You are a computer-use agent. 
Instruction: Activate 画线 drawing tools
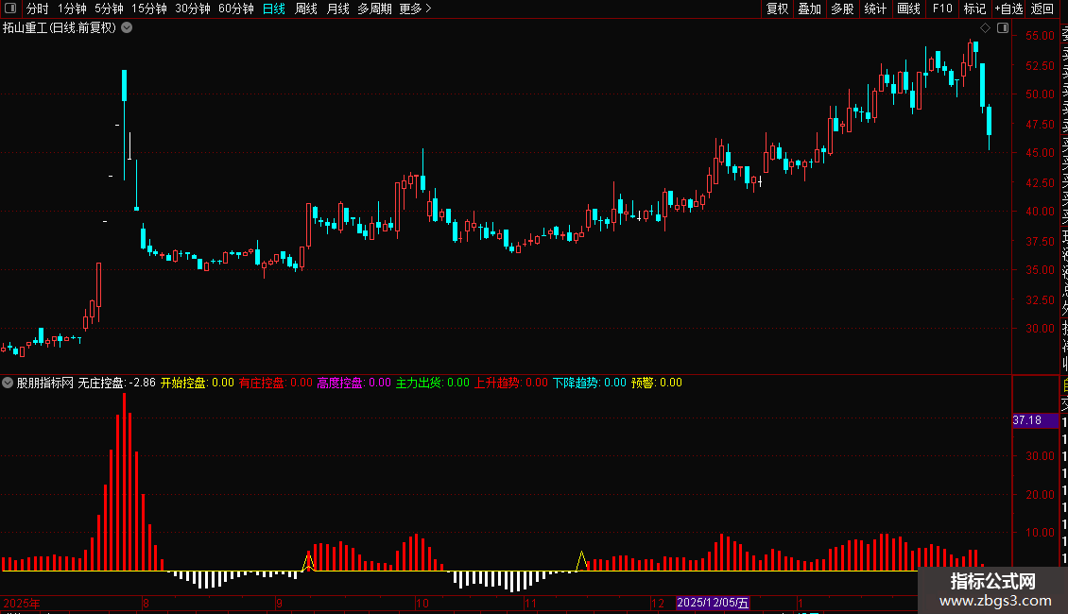(908, 9)
